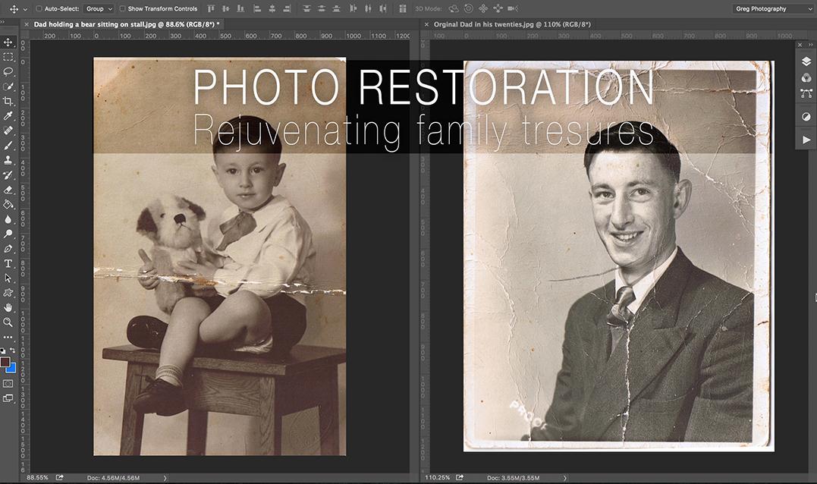Open the Actions panel play icon
The width and height of the screenshot is (817, 484).
(806, 140)
